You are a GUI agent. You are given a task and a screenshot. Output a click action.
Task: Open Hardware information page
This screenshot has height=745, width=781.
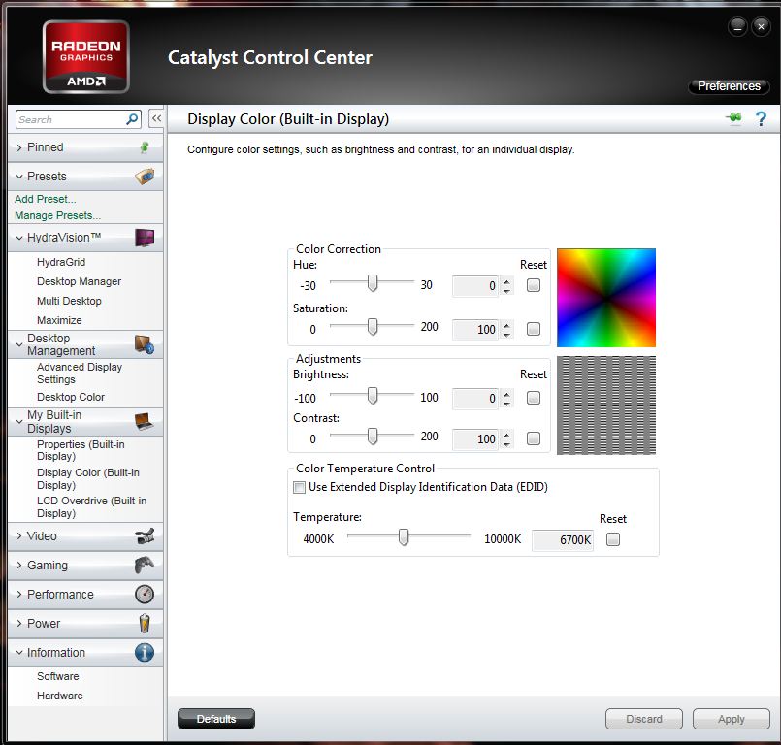coord(60,696)
